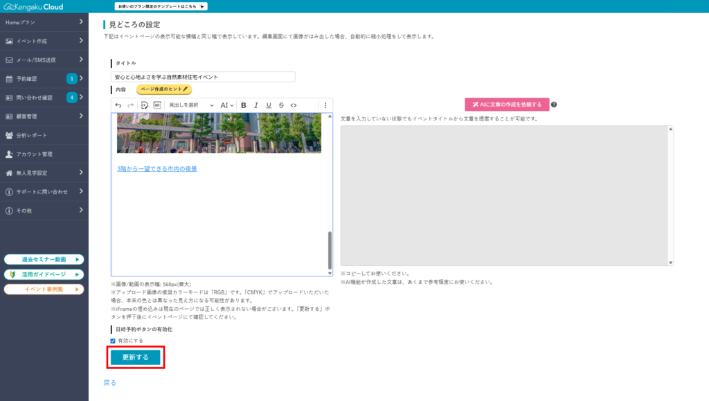Expand the イベント作成 sidebar menu

tap(44, 41)
